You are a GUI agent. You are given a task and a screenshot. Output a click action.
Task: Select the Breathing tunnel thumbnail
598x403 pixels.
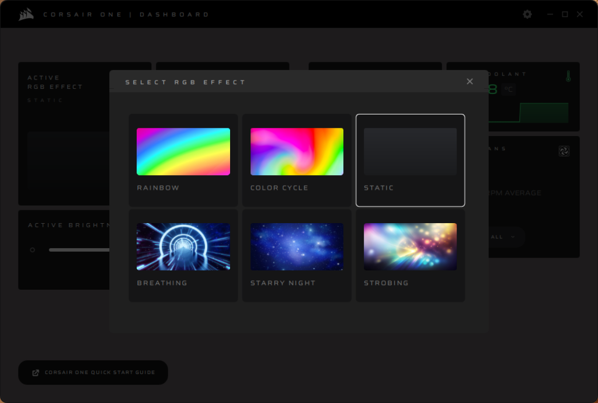pyautogui.click(x=183, y=246)
